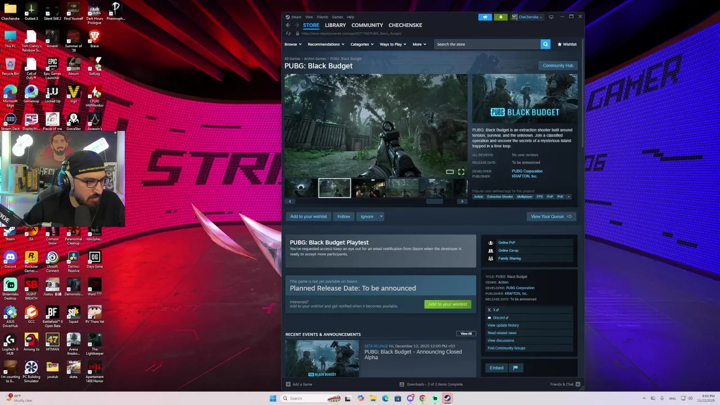Click the Steam icon in the taskbar
The image size is (720, 405).
447,398
